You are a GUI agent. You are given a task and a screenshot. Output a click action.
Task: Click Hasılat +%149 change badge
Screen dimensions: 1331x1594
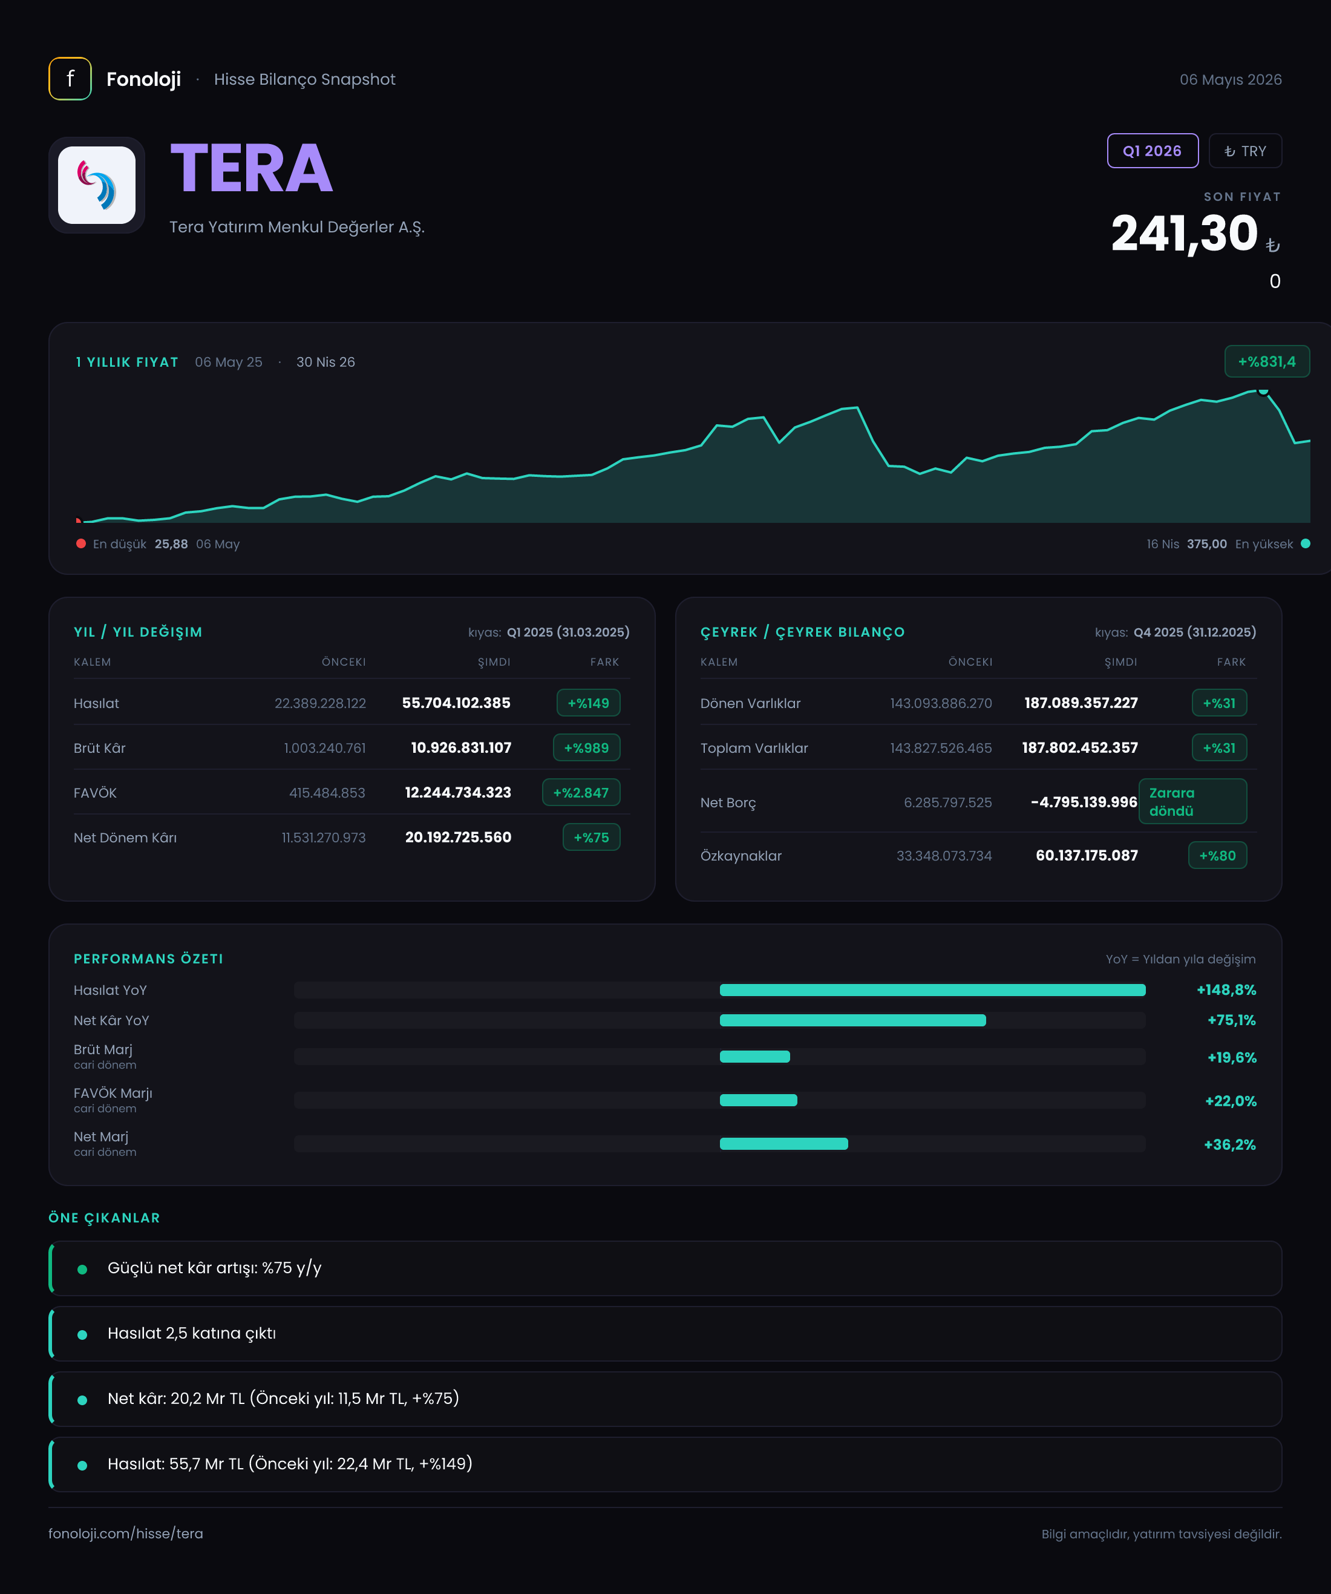588,703
